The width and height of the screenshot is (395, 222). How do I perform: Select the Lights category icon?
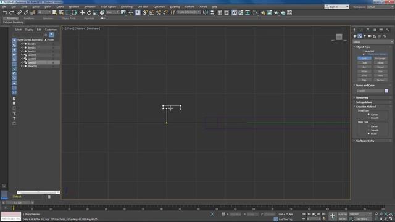(365, 36)
